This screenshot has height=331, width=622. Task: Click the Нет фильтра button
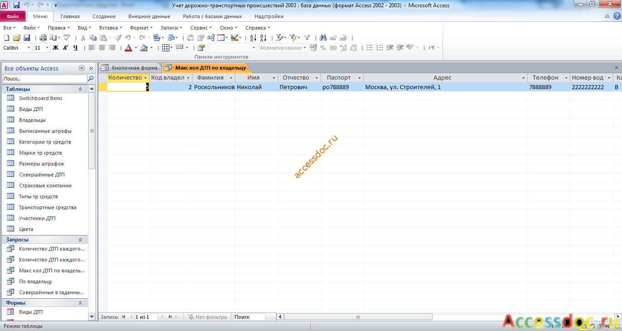pos(207,317)
